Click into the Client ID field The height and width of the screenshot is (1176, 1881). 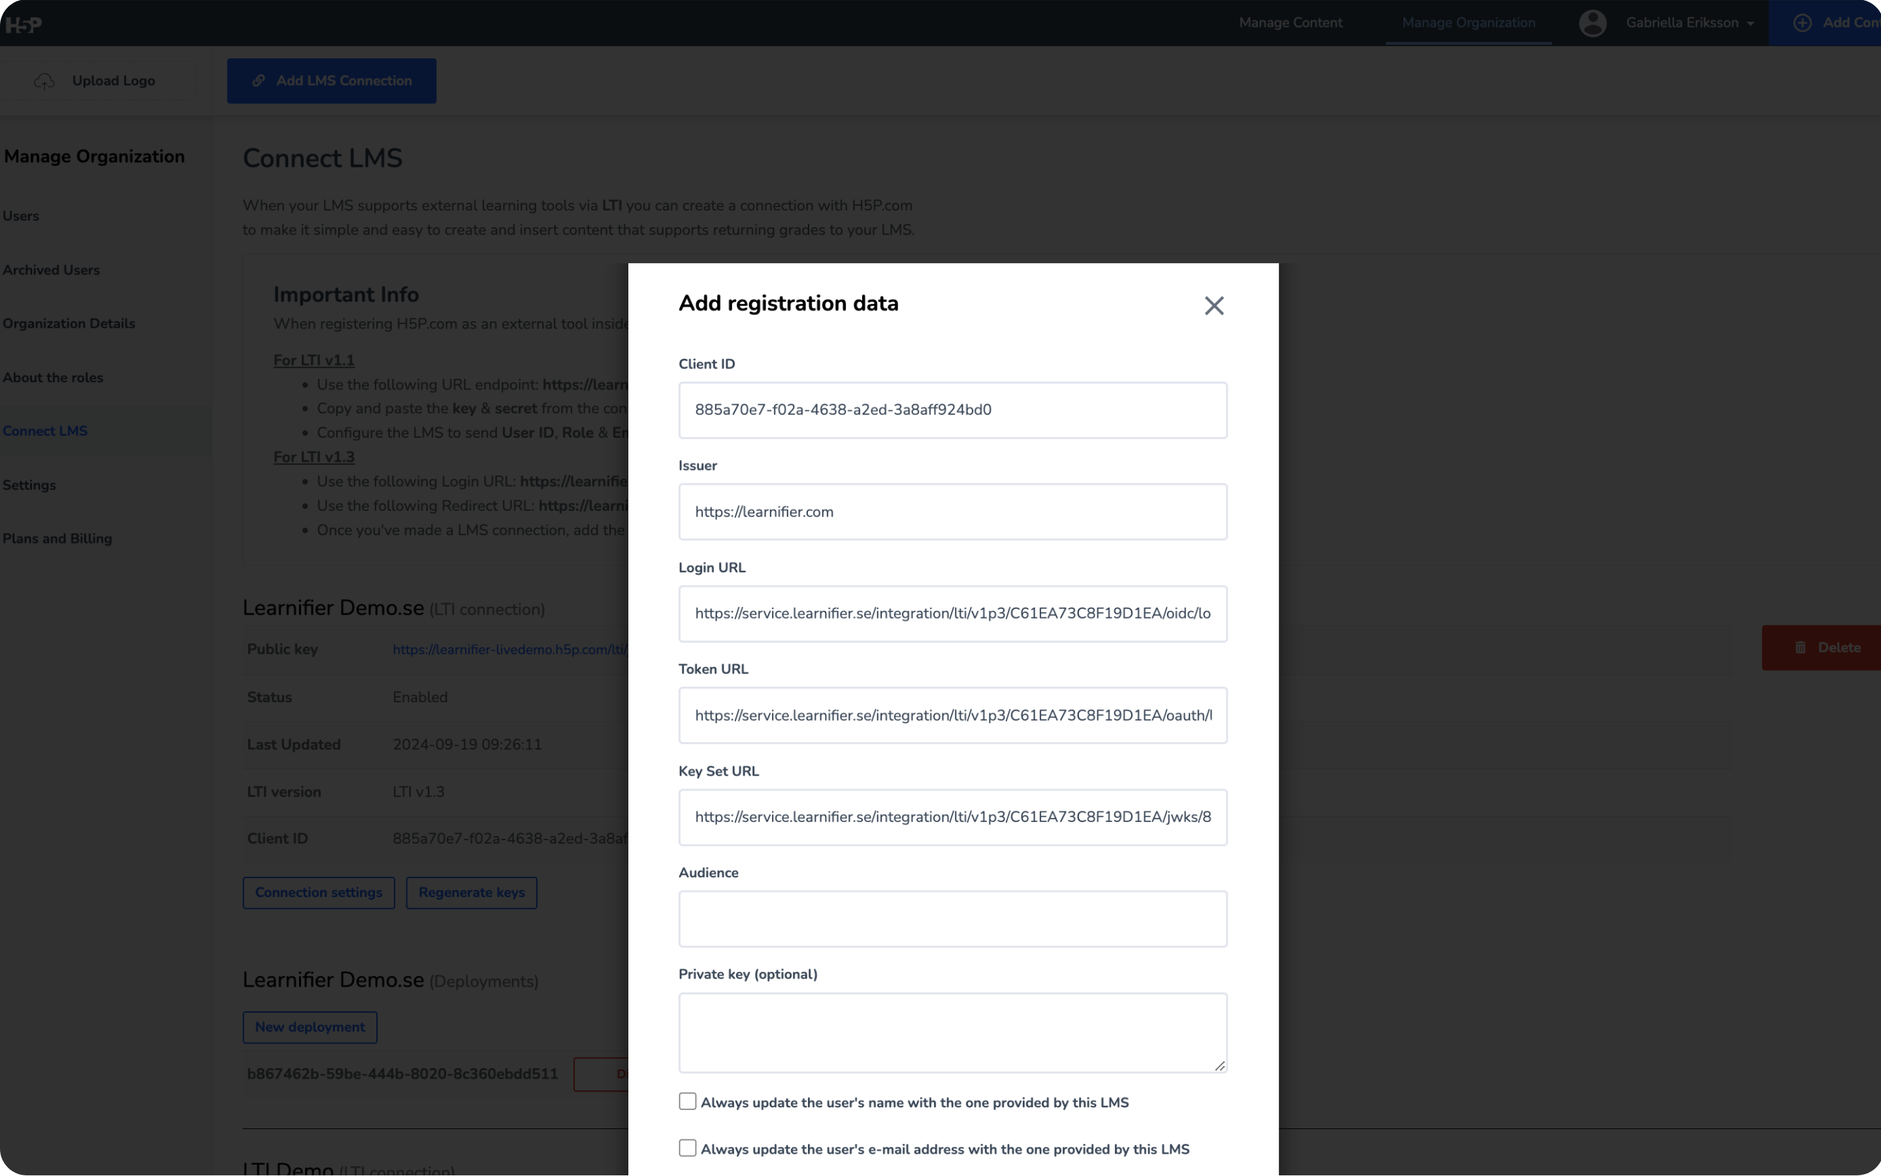(x=952, y=410)
